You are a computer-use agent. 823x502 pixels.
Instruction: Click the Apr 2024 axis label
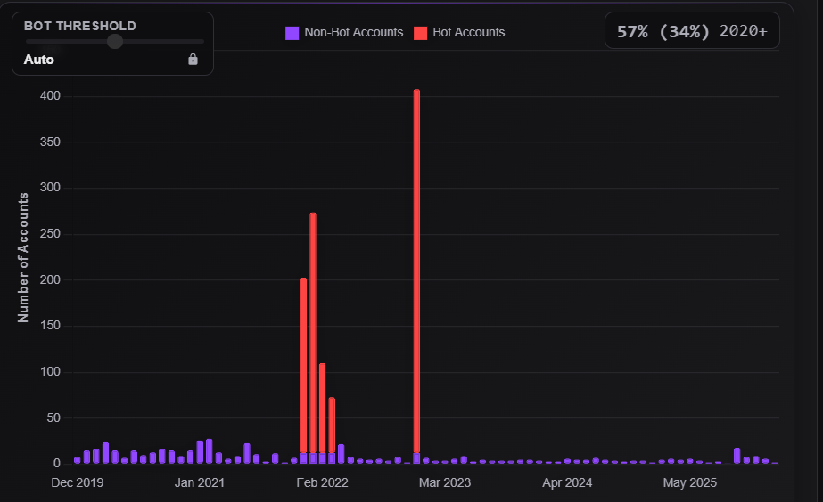click(x=567, y=482)
